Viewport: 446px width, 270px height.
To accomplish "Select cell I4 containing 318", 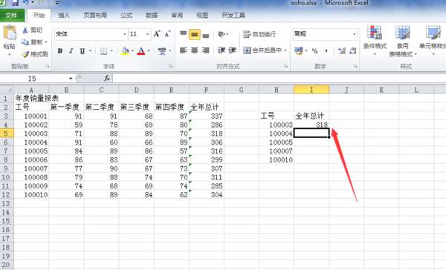I will point(311,125).
